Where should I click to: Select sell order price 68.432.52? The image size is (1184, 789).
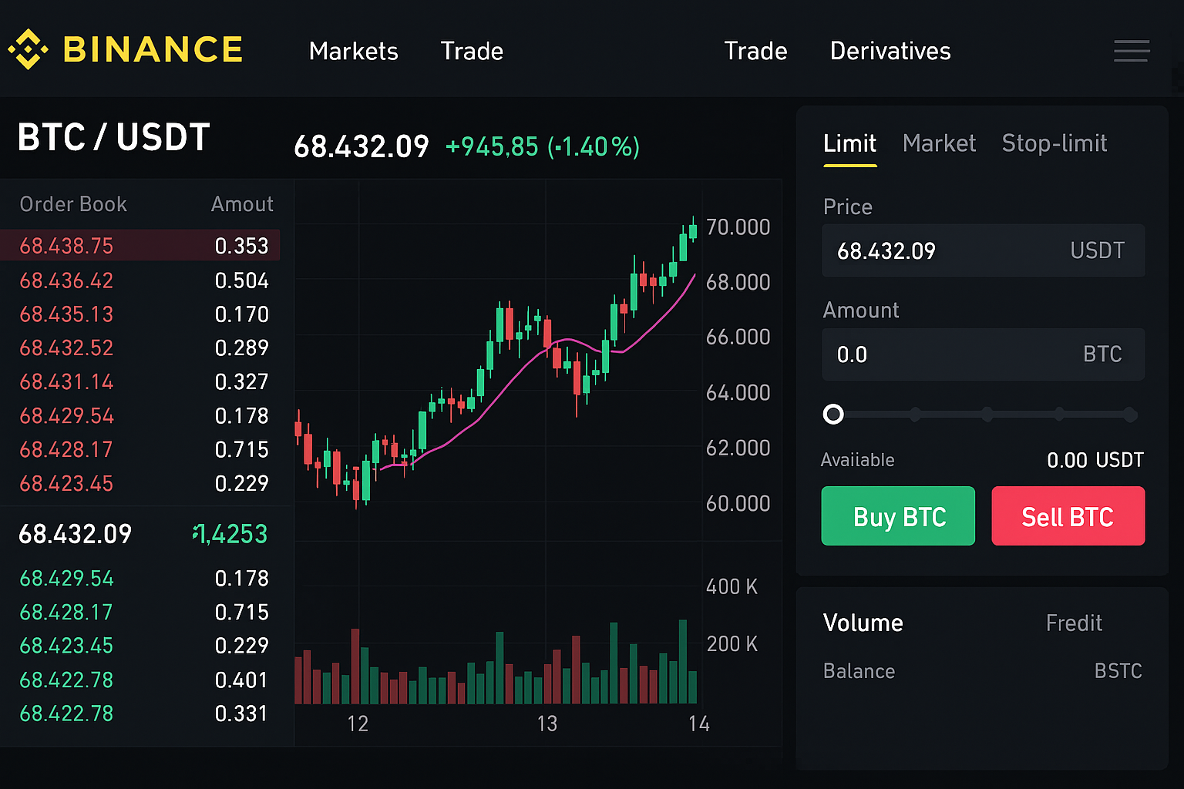pos(66,348)
